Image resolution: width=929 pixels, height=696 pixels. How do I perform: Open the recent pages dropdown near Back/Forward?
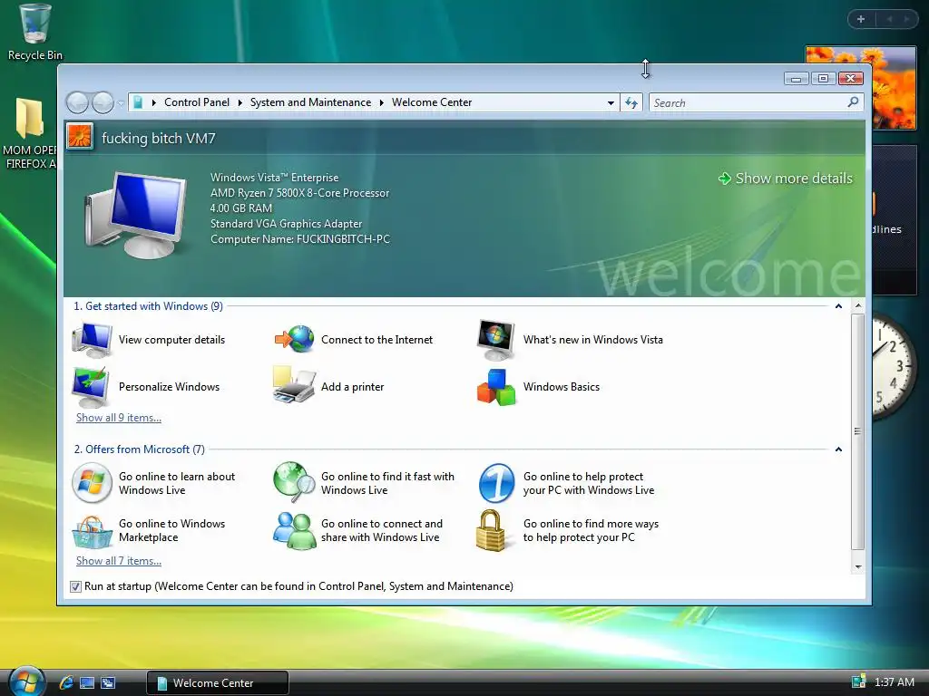[121, 103]
